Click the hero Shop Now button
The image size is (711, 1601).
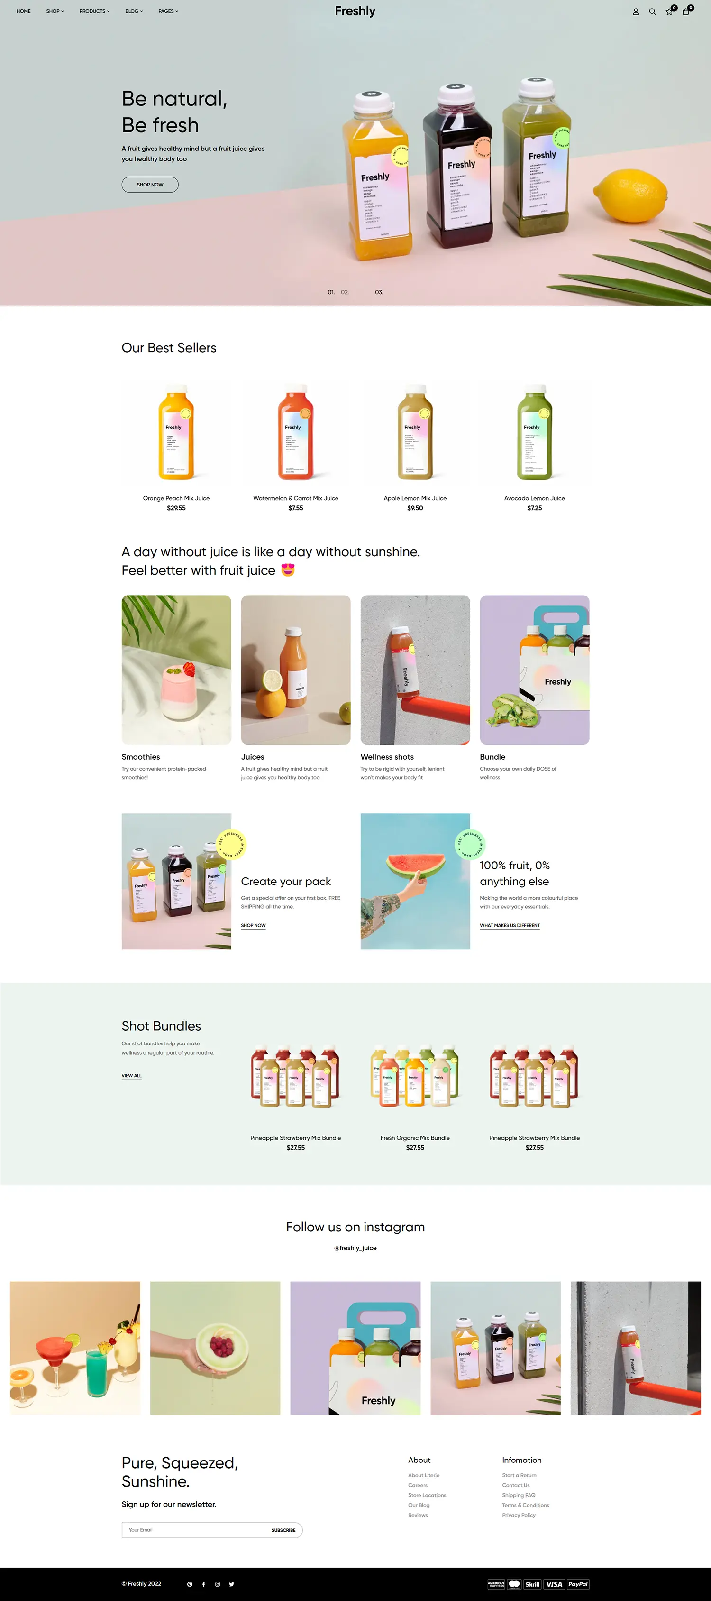(150, 185)
